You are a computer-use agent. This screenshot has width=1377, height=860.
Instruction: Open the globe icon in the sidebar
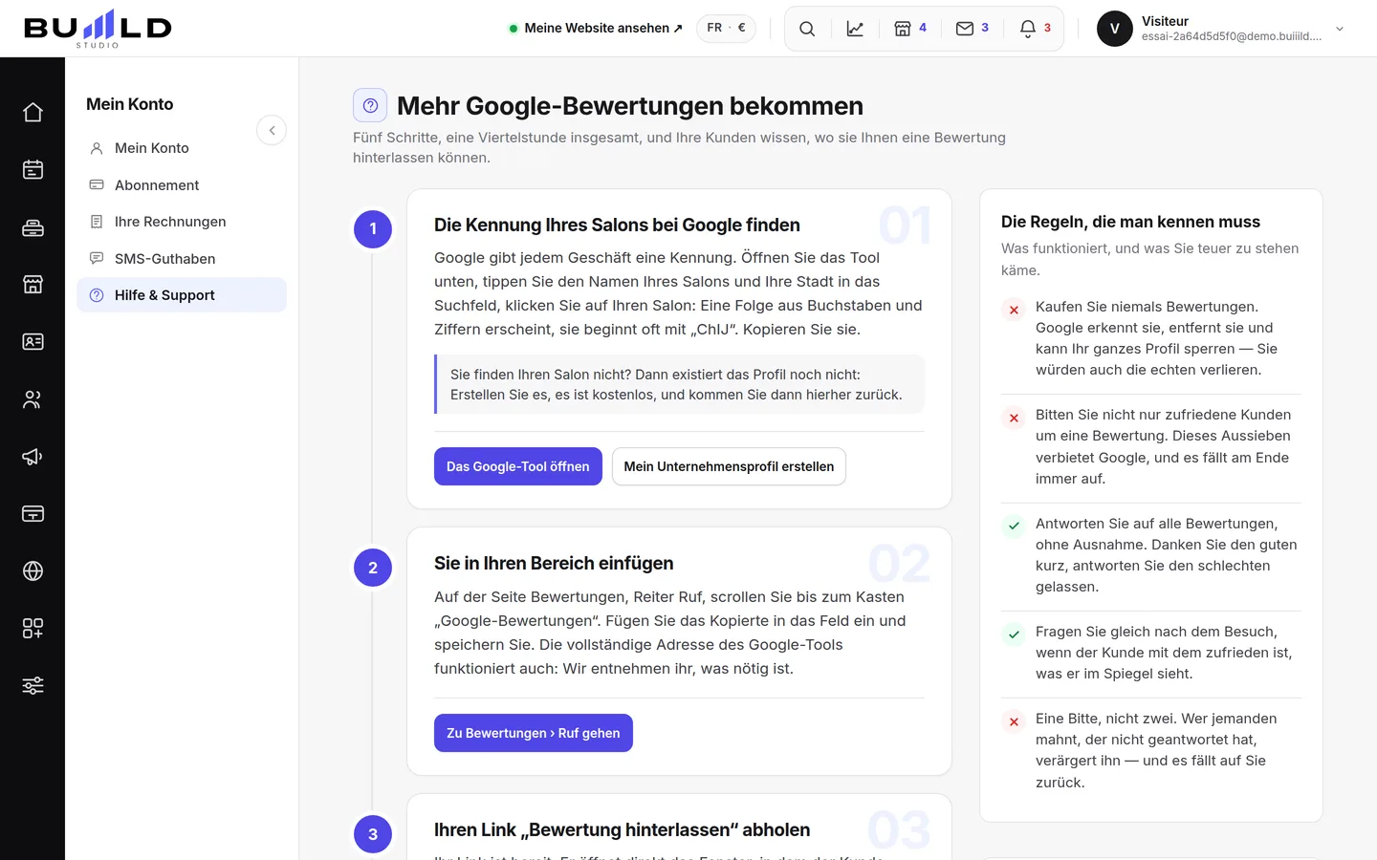(33, 571)
